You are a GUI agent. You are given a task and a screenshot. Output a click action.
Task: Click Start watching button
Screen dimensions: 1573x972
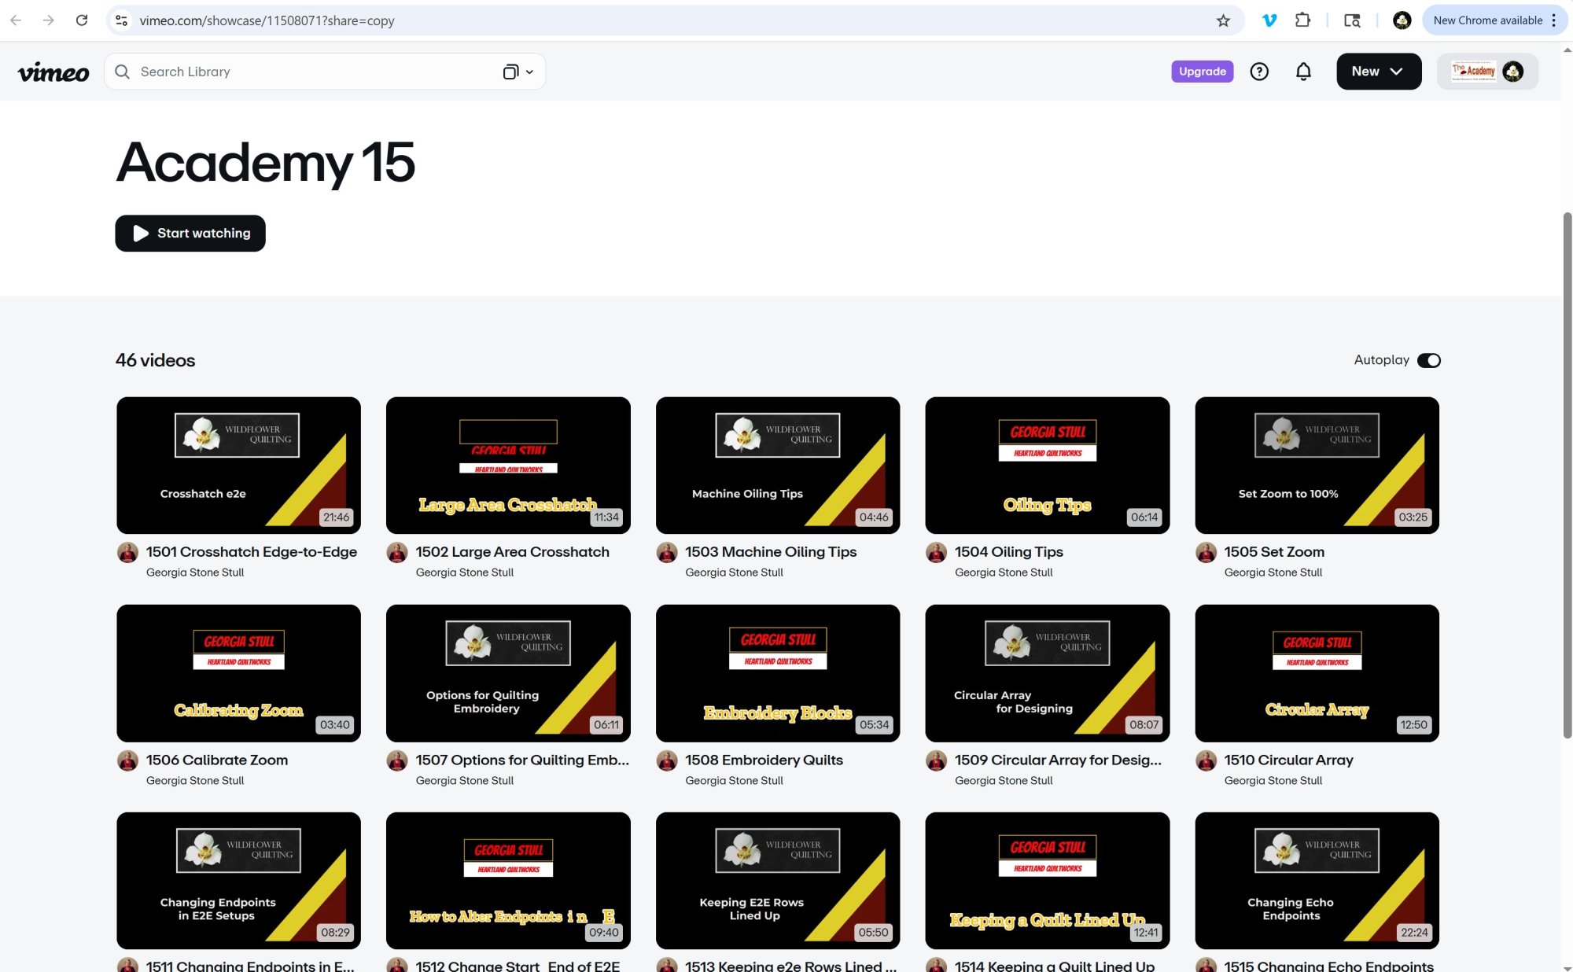pos(190,234)
